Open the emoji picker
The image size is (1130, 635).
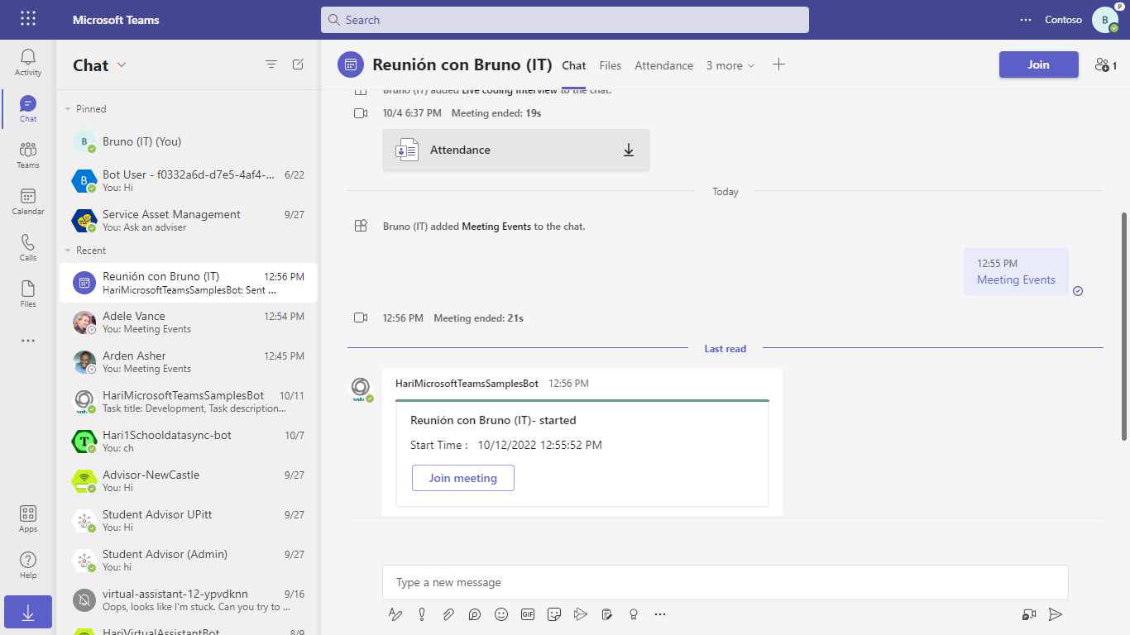[x=501, y=614]
